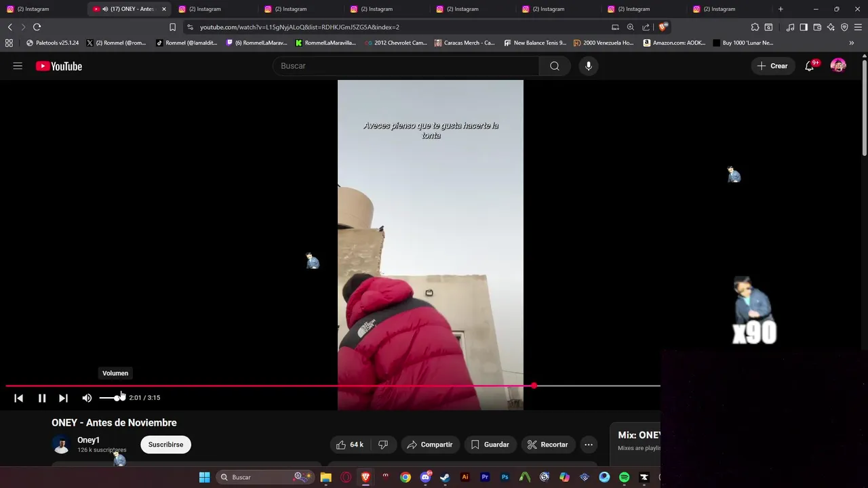Seek on the red video progress bar
Image resolution: width=868 pixels, height=488 pixels.
pyautogui.click(x=333, y=386)
